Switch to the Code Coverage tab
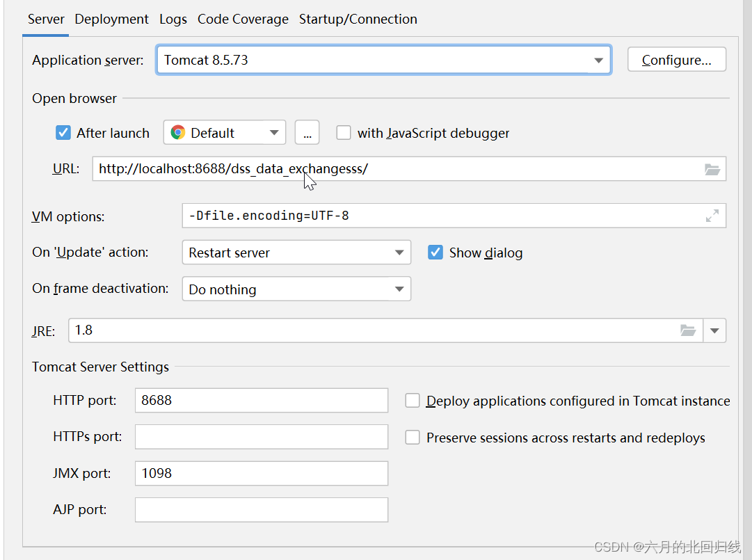Viewport: 752px width, 560px height. click(243, 19)
